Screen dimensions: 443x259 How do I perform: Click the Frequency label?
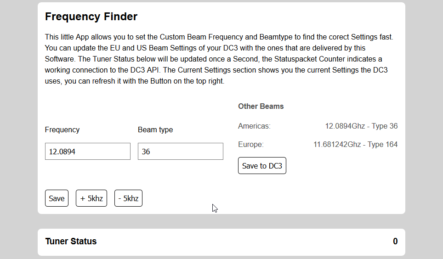pos(62,129)
